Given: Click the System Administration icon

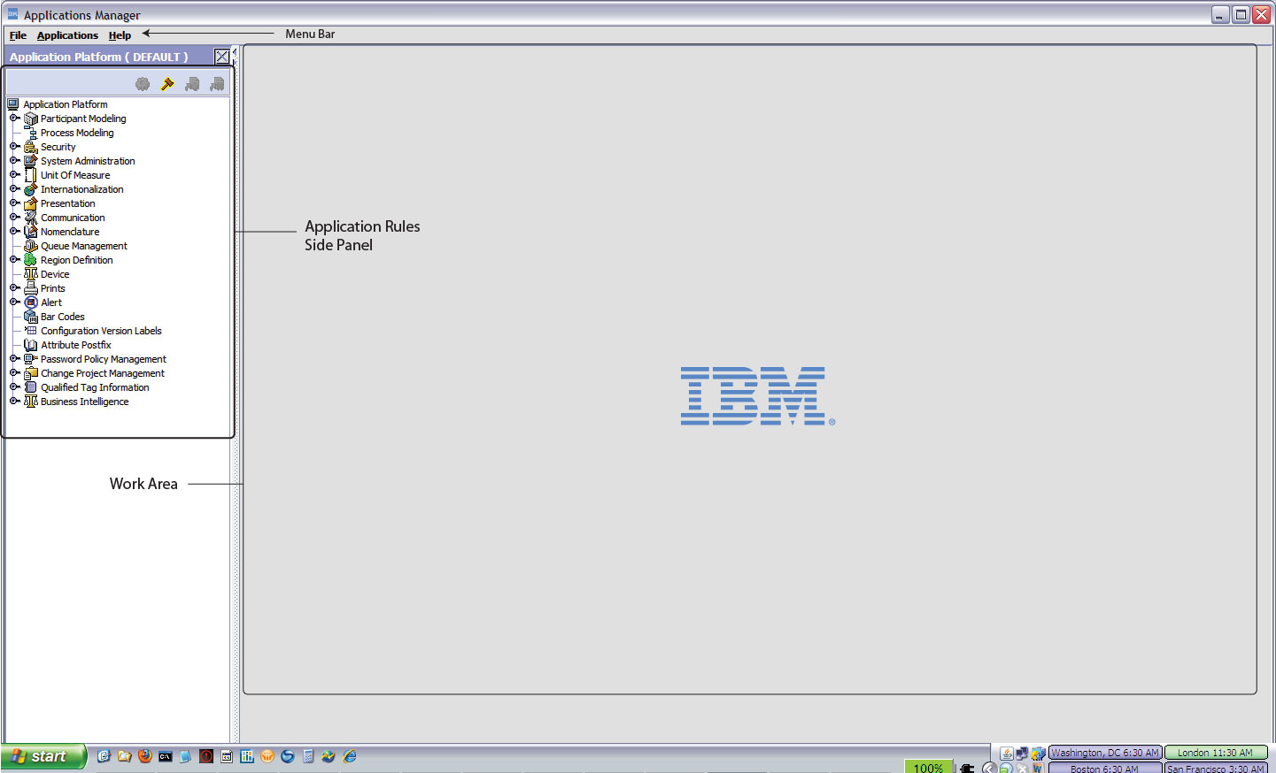Looking at the screenshot, I should point(31,161).
